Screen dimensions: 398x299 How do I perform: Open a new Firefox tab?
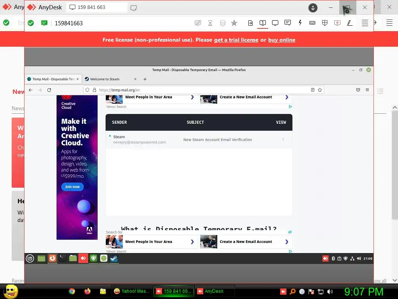tap(145, 79)
